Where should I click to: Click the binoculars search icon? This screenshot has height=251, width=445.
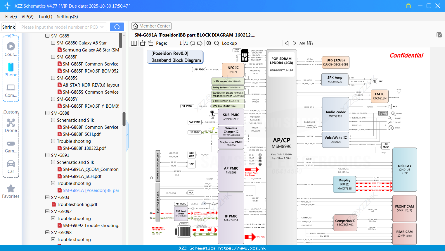(310, 43)
